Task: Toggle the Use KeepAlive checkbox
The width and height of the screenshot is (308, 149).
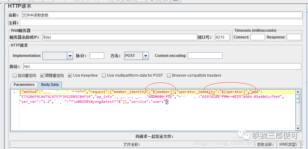Action: (x=70, y=76)
